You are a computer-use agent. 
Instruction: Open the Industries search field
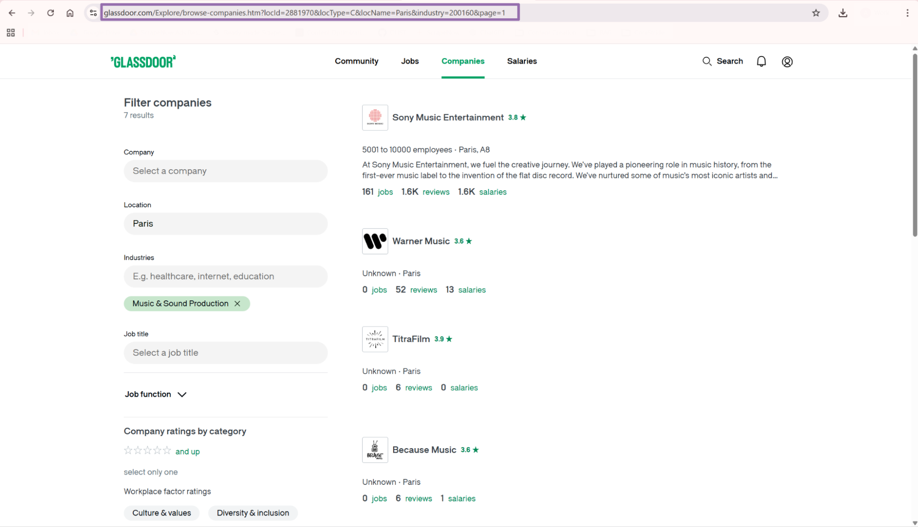tap(225, 277)
